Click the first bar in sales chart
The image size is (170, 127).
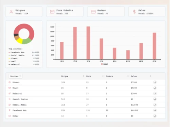[62, 50]
